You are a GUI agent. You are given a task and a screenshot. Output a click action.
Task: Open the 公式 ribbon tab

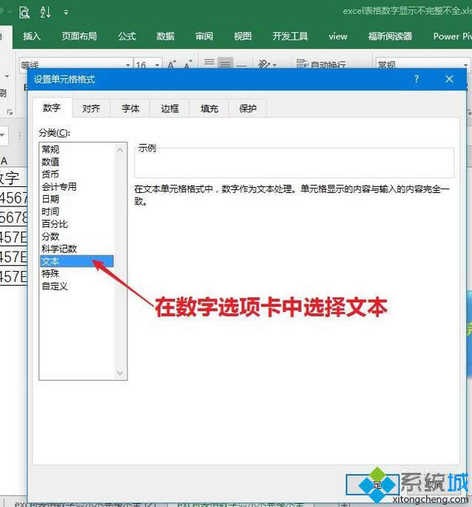coord(127,36)
